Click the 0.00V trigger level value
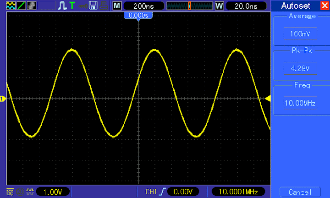Screen dimensions: 330x198 (x=183, y=192)
